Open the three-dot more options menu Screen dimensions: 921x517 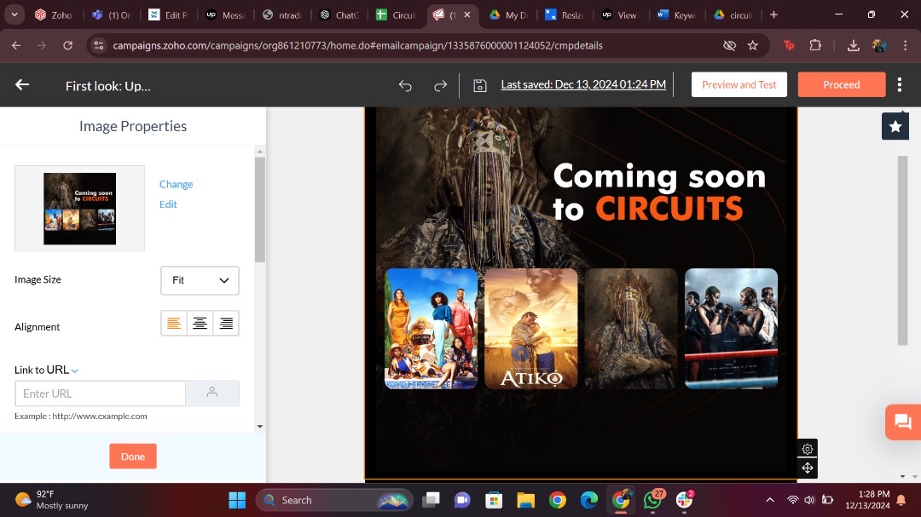click(x=900, y=84)
